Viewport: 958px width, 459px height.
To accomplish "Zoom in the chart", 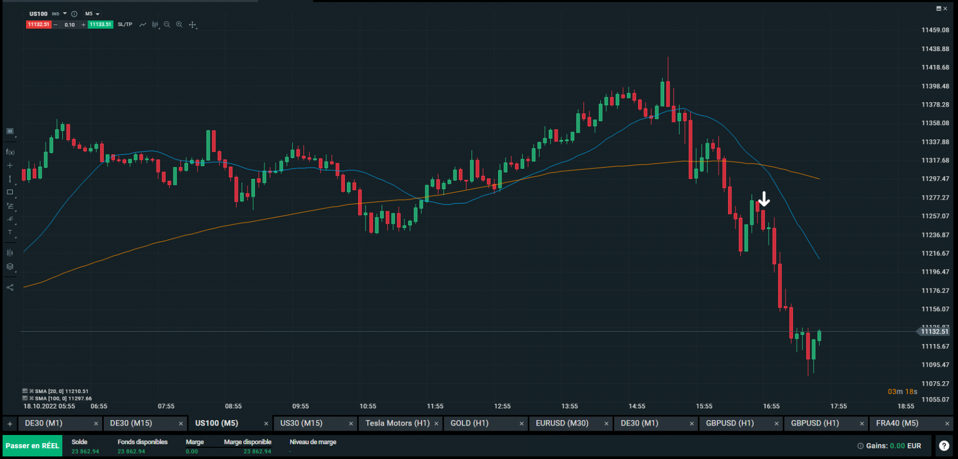I will click(x=179, y=24).
